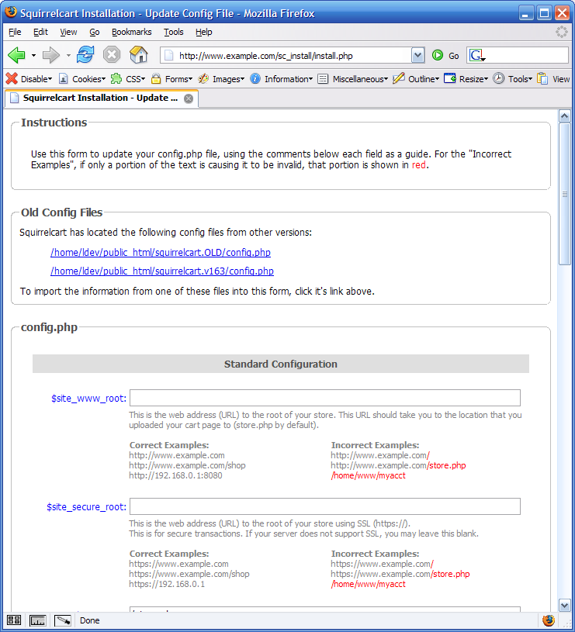The width and height of the screenshot is (575, 632).
Task: Focus the $site_secure_root input field
Action: pyautogui.click(x=324, y=506)
